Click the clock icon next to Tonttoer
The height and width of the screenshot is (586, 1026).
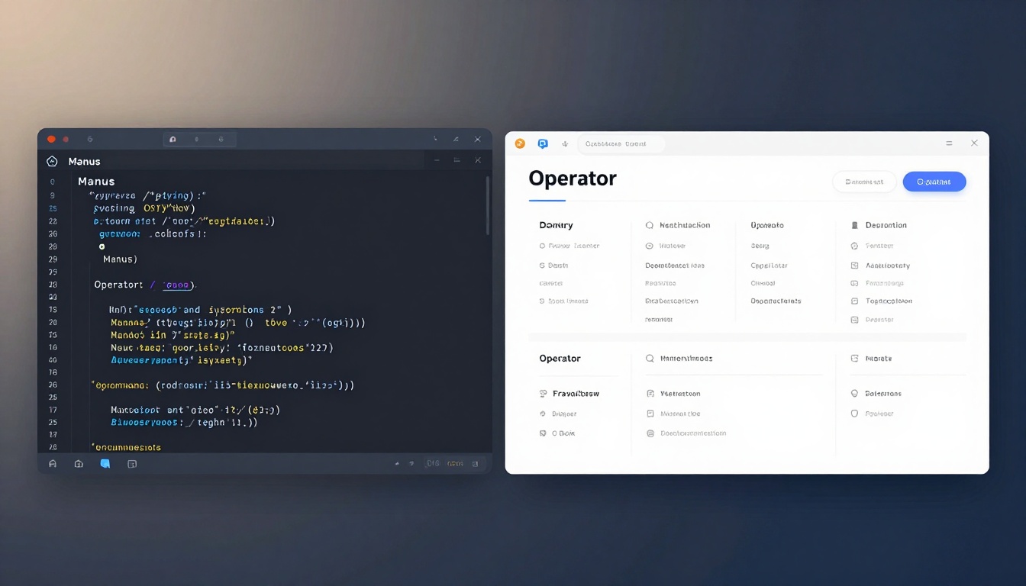coord(855,246)
